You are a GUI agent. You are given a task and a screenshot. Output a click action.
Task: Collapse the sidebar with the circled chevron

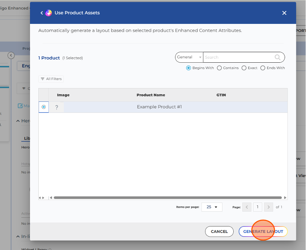(11, 55)
